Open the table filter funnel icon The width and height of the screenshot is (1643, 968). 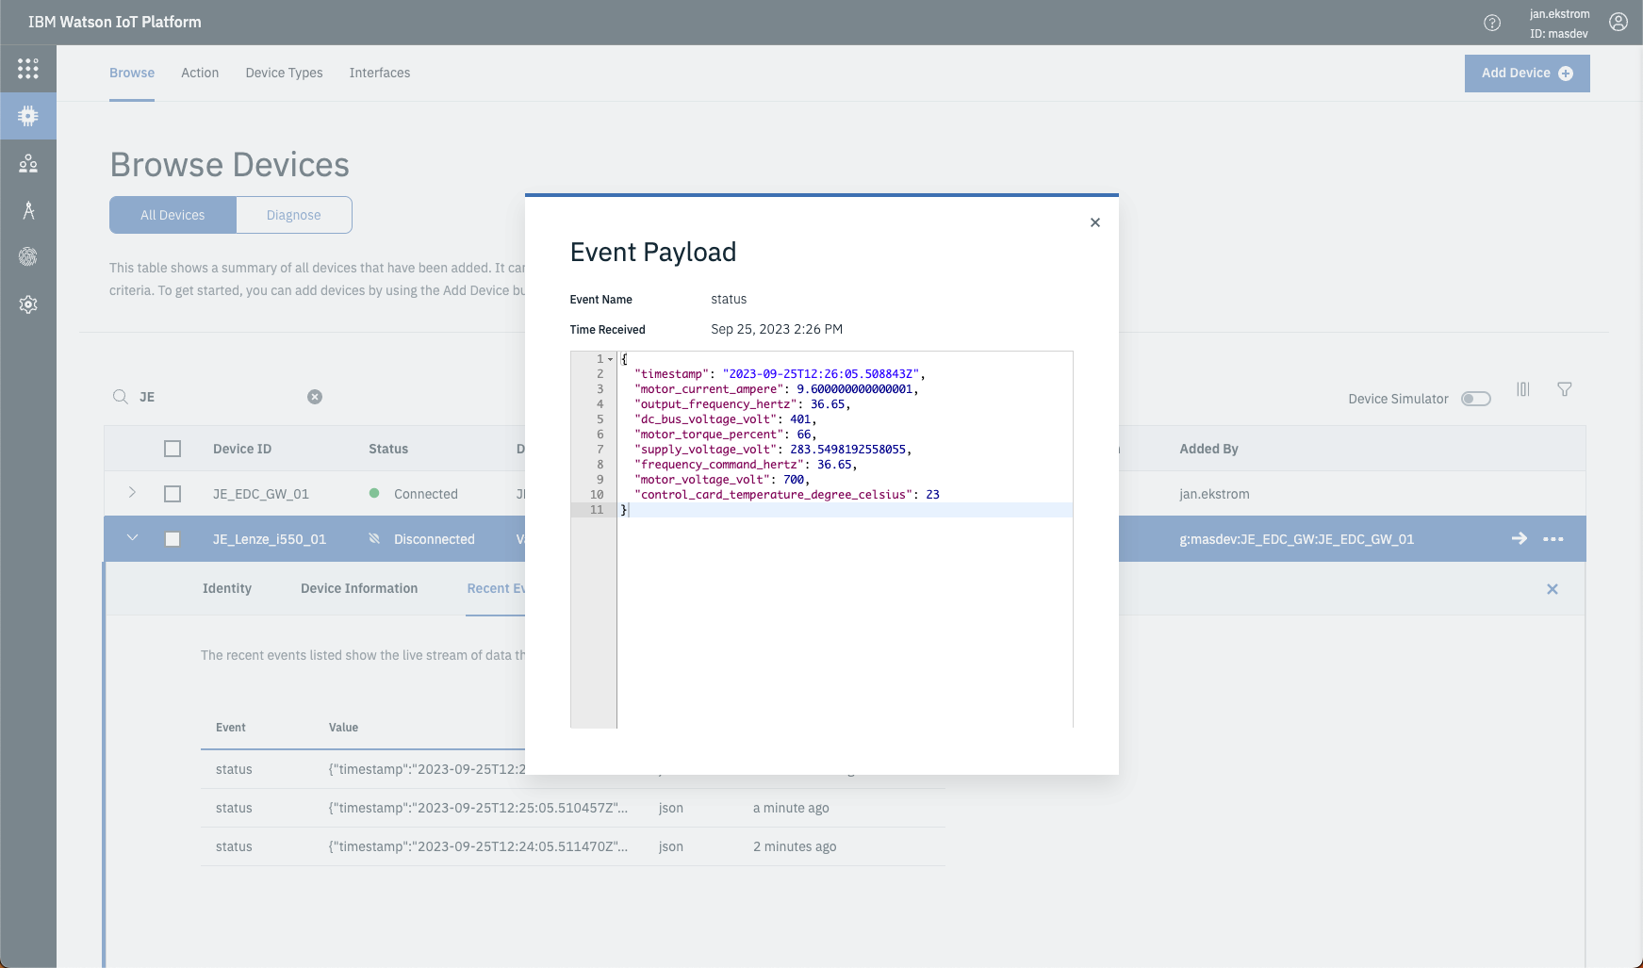pos(1565,389)
